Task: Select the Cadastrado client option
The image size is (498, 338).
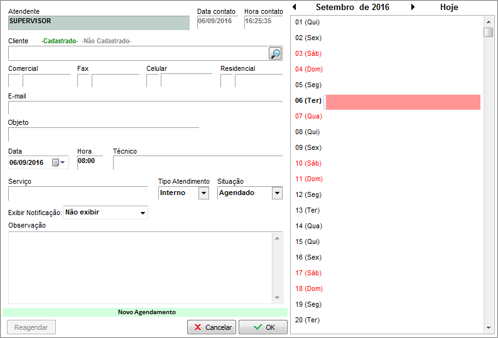Action: (x=60, y=41)
